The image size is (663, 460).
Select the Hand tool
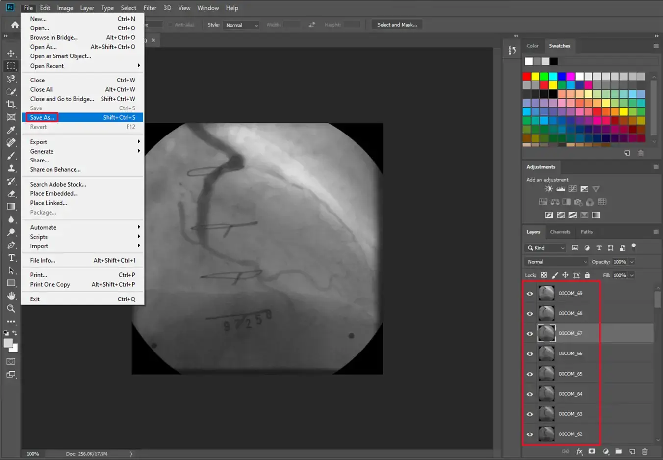tap(11, 296)
